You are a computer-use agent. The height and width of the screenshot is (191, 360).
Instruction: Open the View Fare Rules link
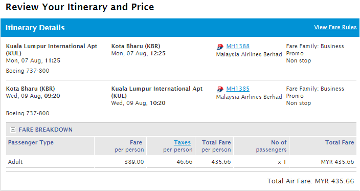click(x=335, y=27)
